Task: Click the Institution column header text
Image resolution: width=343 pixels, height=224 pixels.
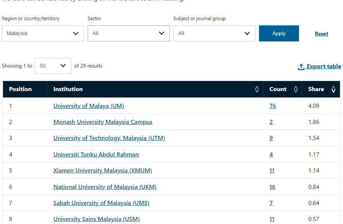Action: tap(68, 89)
